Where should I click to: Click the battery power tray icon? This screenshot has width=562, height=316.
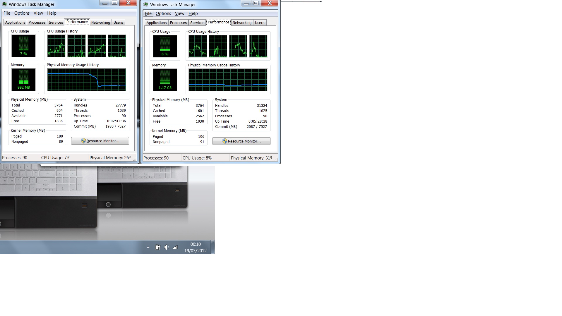point(157,247)
